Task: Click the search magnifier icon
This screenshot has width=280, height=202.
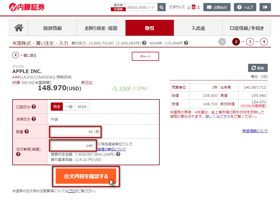Action: (162, 7)
